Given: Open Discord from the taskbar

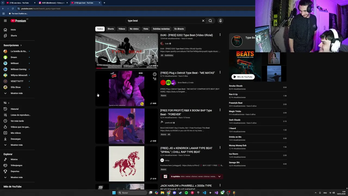Looking at the screenshot, I should point(174,193).
